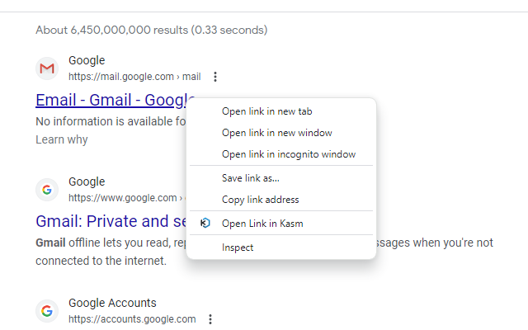Click the https://www.google.com URL text

pyautogui.click(x=122, y=198)
